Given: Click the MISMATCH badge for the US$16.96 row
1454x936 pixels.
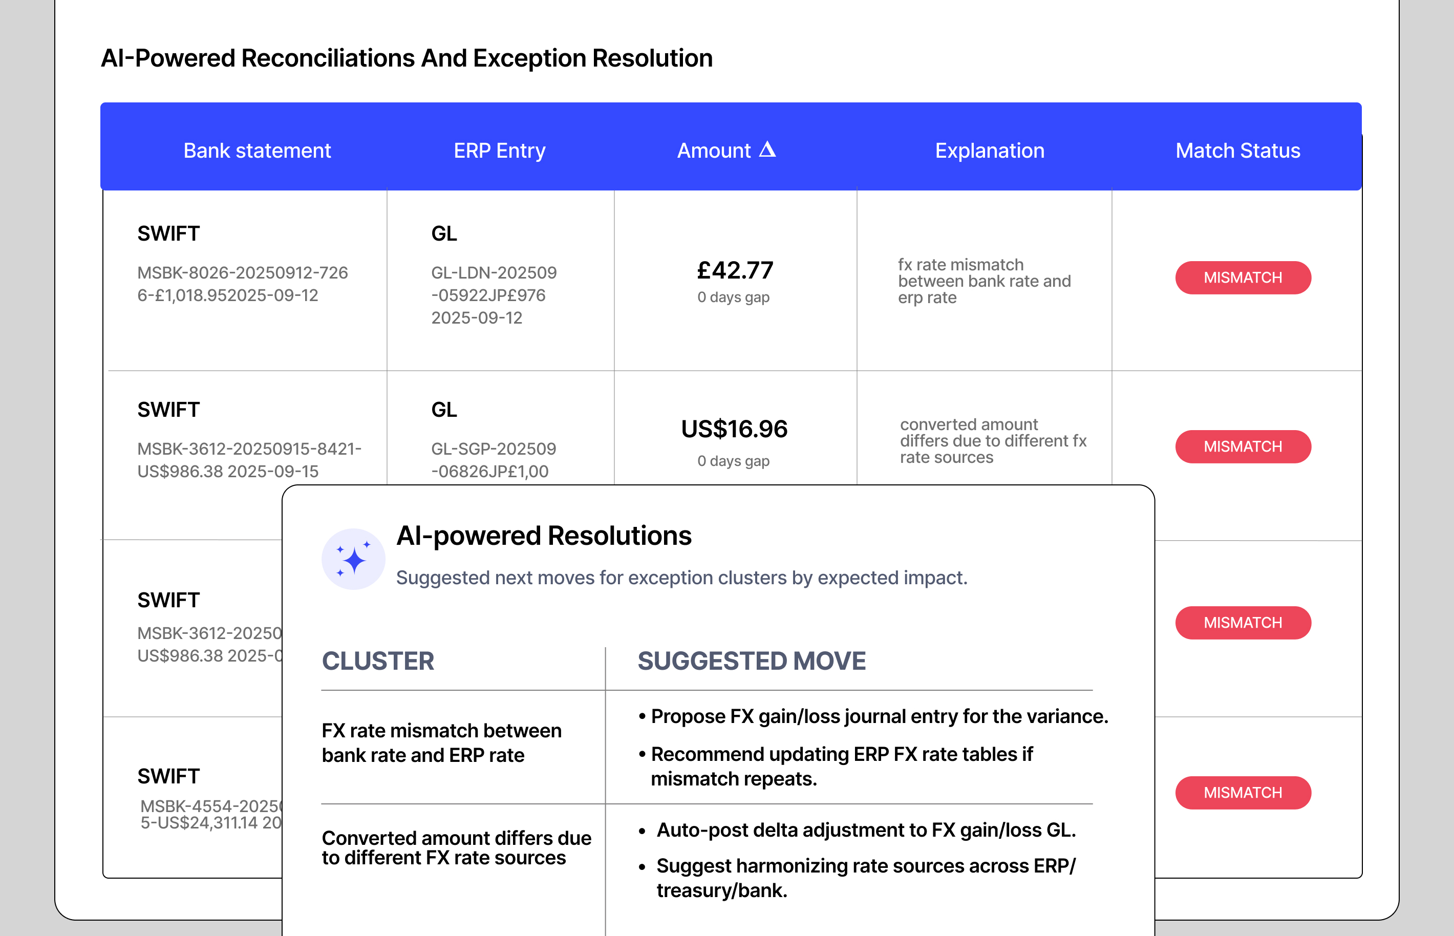Looking at the screenshot, I should coord(1243,446).
